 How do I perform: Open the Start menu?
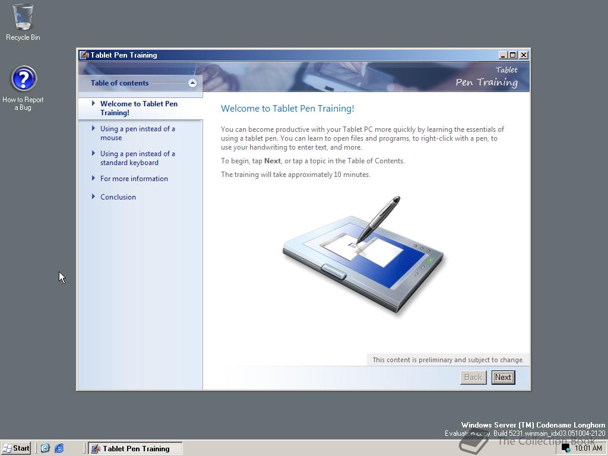tap(16, 448)
